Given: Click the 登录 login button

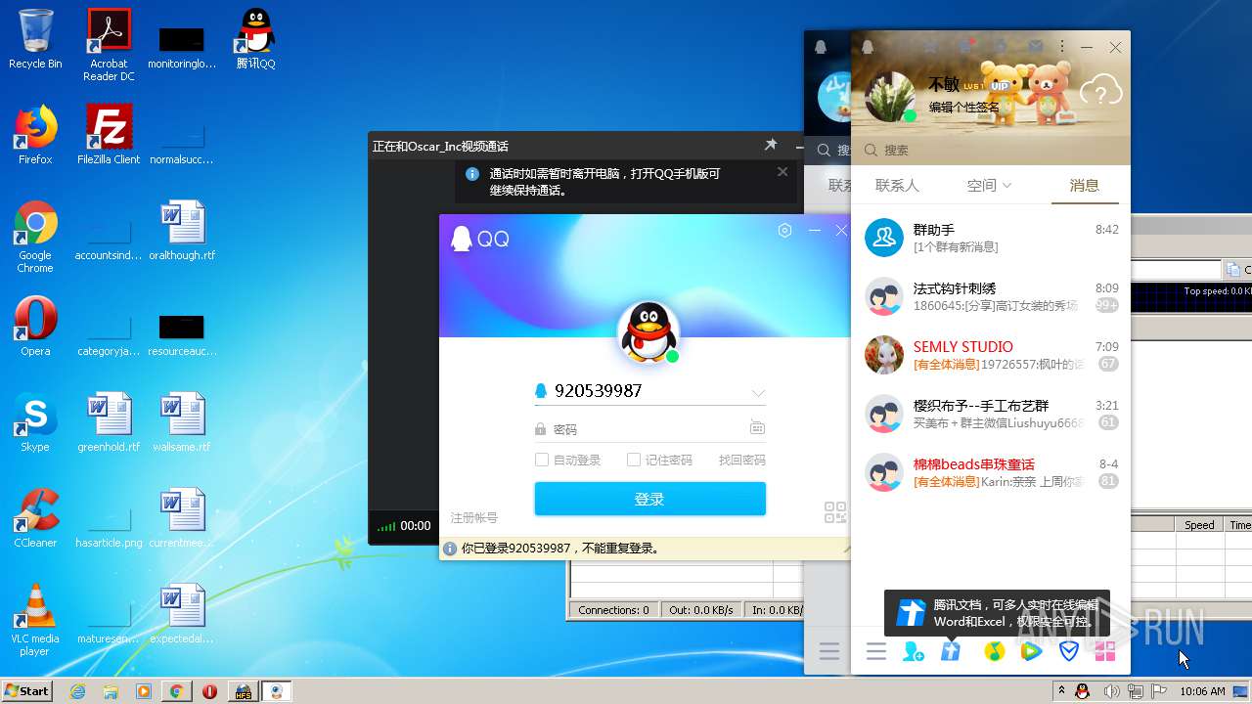Looking at the screenshot, I should (x=649, y=499).
